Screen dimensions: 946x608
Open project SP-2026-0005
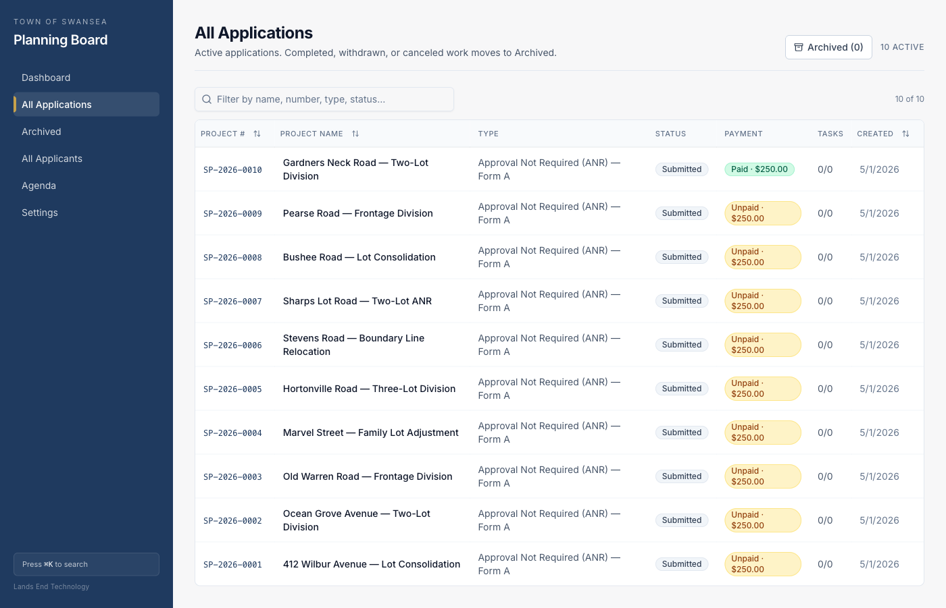tap(232, 389)
